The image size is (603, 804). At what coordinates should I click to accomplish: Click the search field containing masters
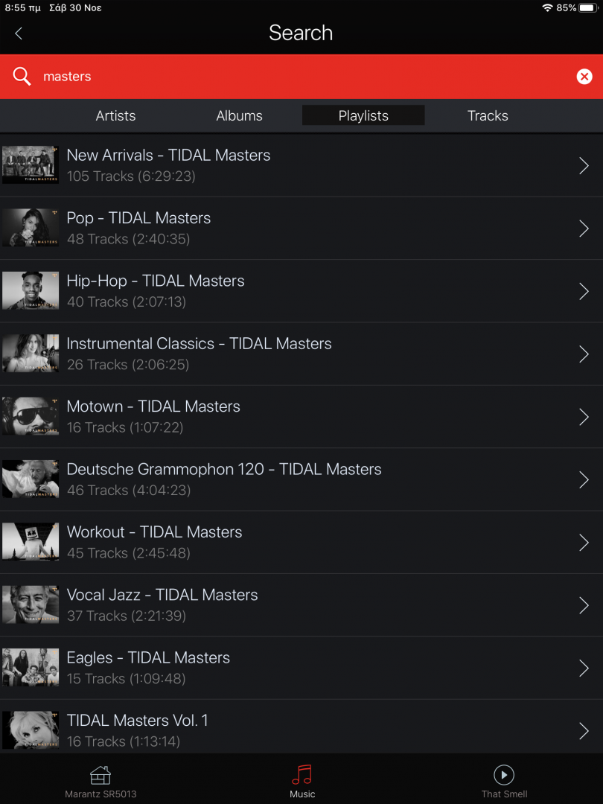click(x=298, y=77)
